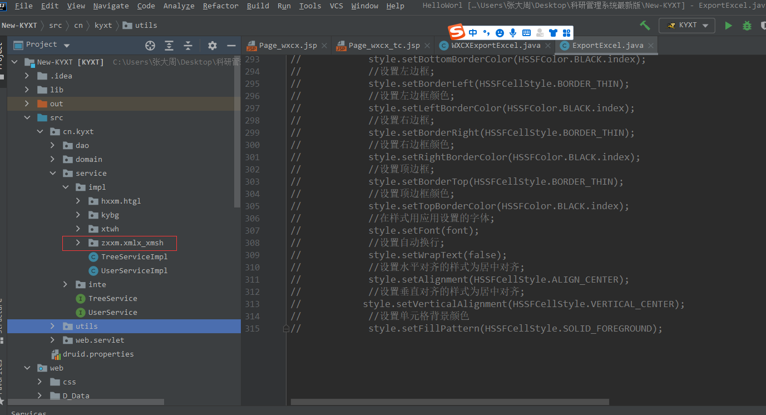Open Project panel settings gear
This screenshot has width=766, height=415.
[212, 46]
